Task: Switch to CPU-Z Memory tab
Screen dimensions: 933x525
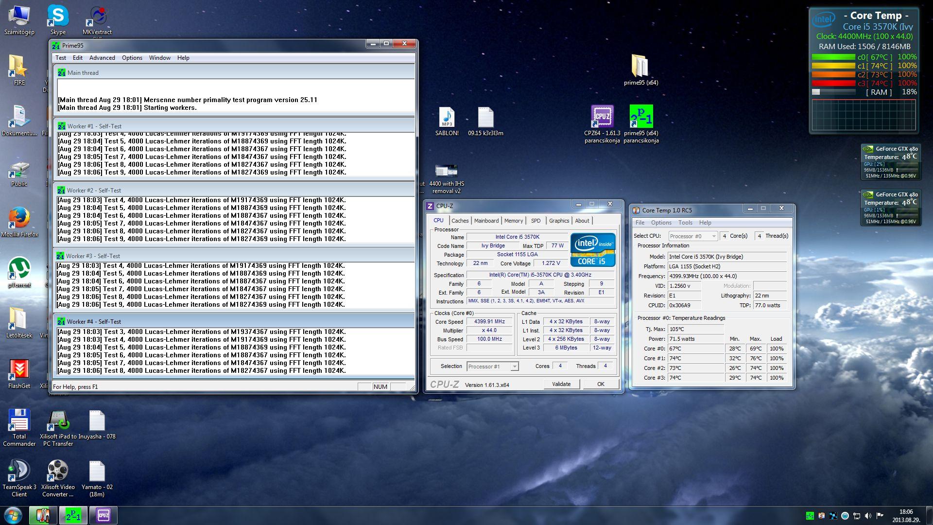Action: (514, 221)
